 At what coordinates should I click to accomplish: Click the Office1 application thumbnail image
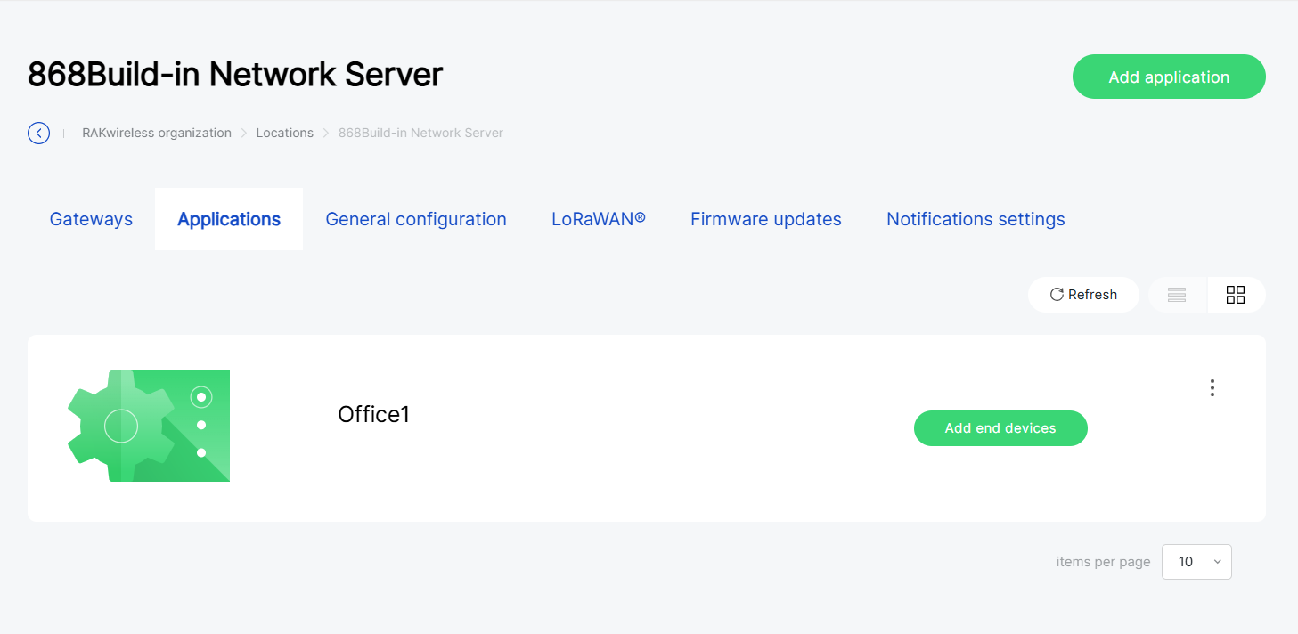[x=148, y=426]
